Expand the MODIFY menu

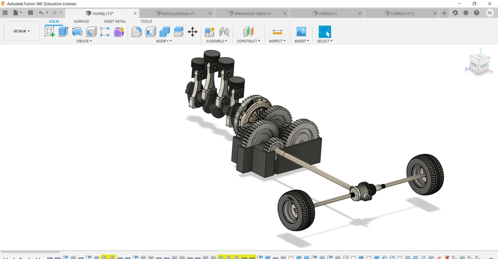click(164, 41)
